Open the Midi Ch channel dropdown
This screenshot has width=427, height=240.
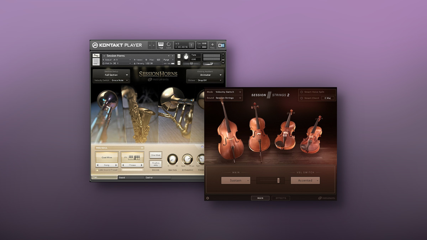point(117,64)
